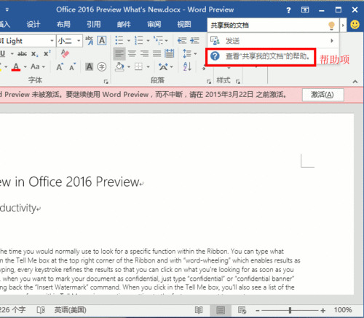Click the zoom out minus button
The image size is (364, 318).
pyautogui.click(x=258, y=311)
